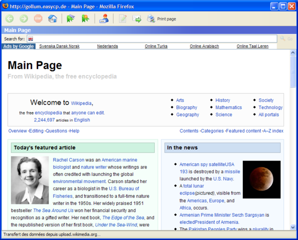Open Online Arabisch ad link
The image size is (298, 240).
tap(204, 46)
